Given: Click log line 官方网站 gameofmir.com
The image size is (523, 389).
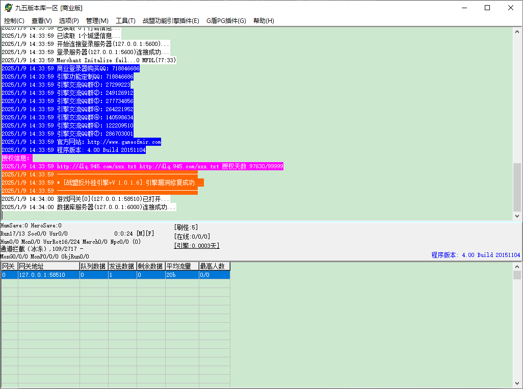Looking at the screenshot, I should click(81, 142).
